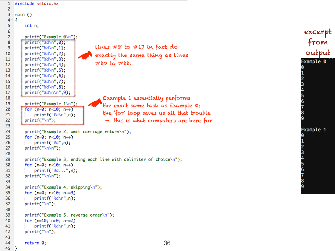This screenshot has height=251, width=335.
Task: Click the slide page number 36
Action: [167, 243]
